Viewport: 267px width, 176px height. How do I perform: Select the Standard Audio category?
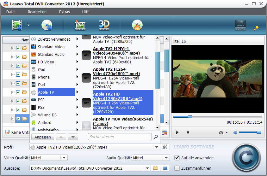pyautogui.click(x=55, y=54)
